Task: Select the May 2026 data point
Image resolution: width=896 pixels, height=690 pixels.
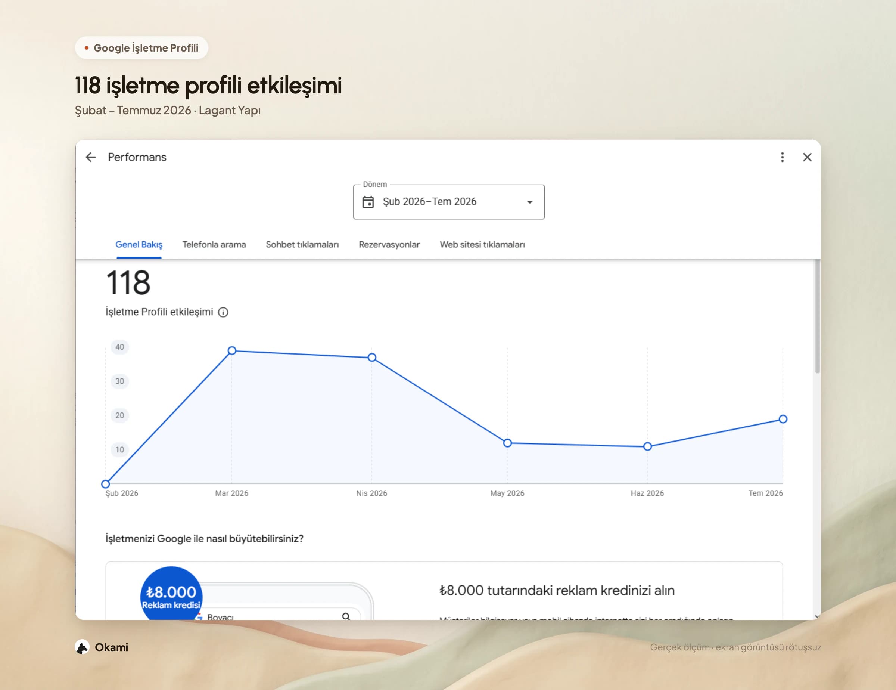Action: pos(507,443)
